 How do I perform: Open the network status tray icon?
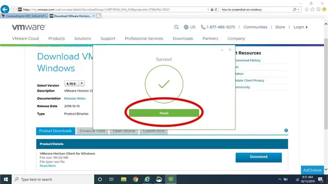pyautogui.click(x=297, y=180)
